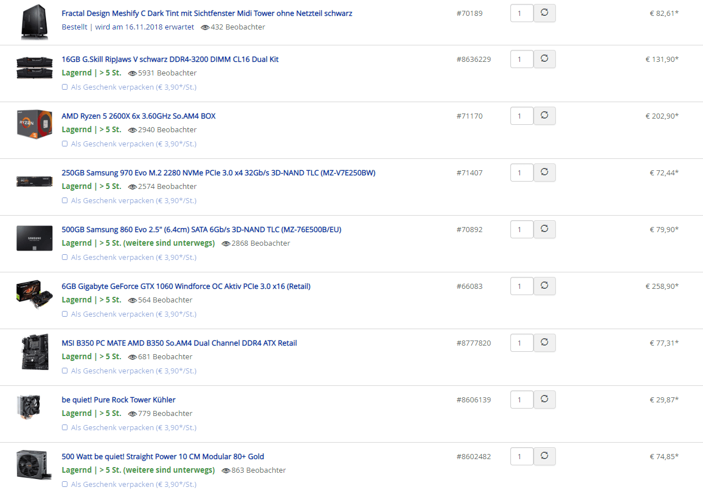Click eye icon beside 2940 Beobachter
This screenshot has width=703, height=496.
pyautogui.click(x=132, y=130)
